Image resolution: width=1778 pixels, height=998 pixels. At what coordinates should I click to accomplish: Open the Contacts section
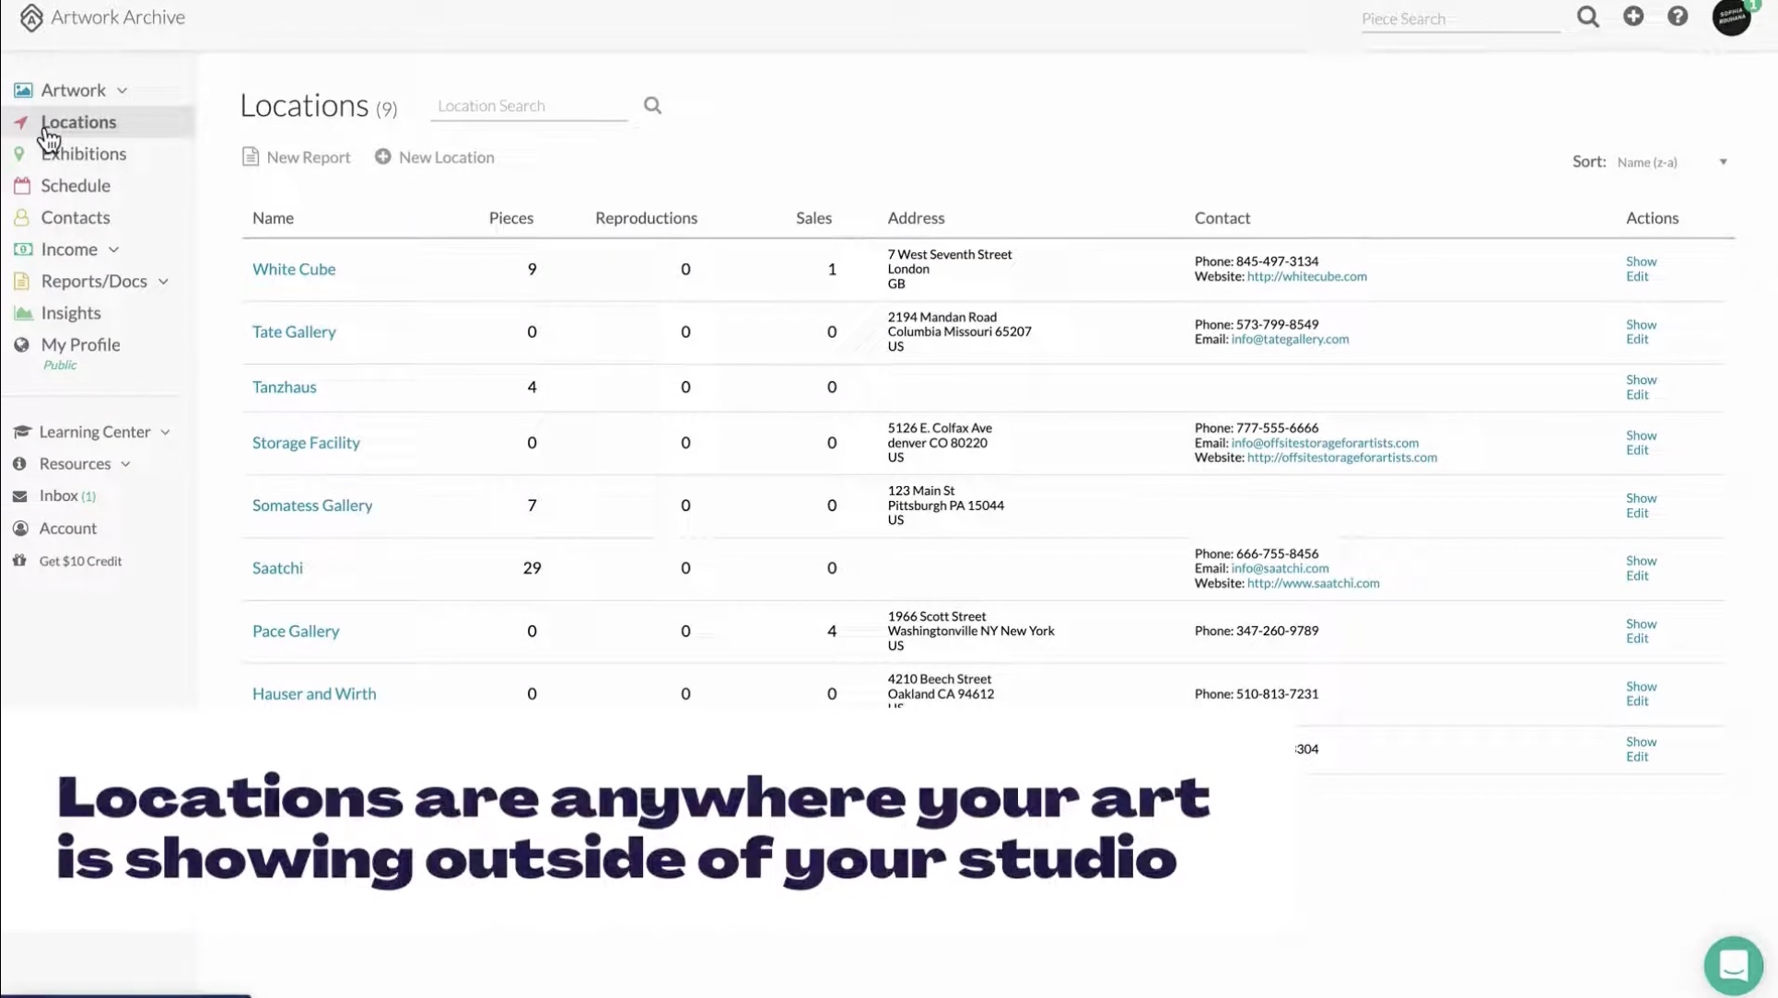click(x=76, y=217)
